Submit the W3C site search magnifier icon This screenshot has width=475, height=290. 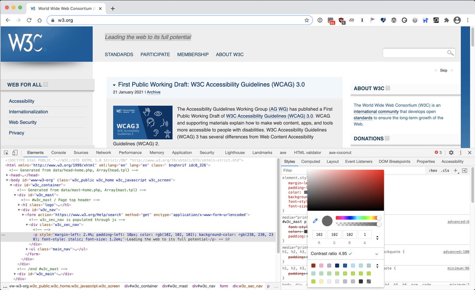click(x=450, y=53)
